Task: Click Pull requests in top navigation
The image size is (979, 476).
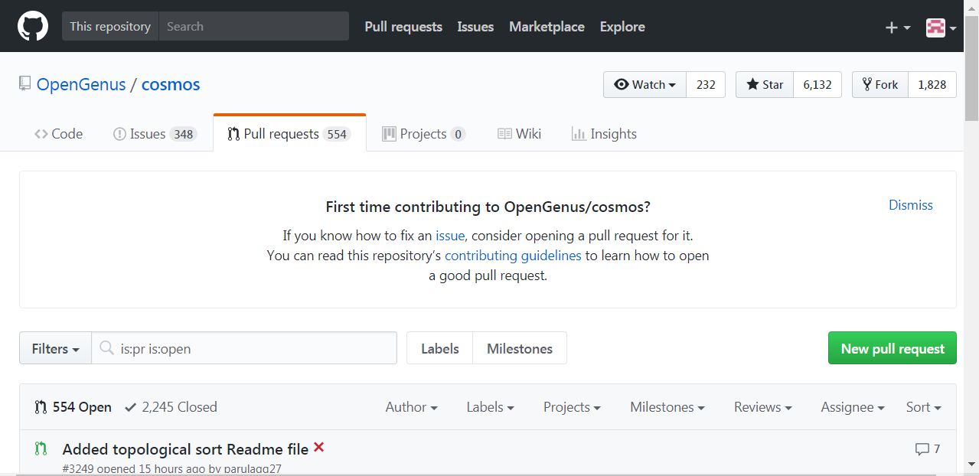Action: 403,27
